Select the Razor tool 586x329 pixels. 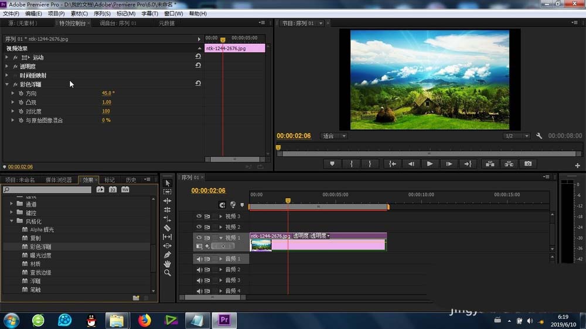tap(168, 228)
